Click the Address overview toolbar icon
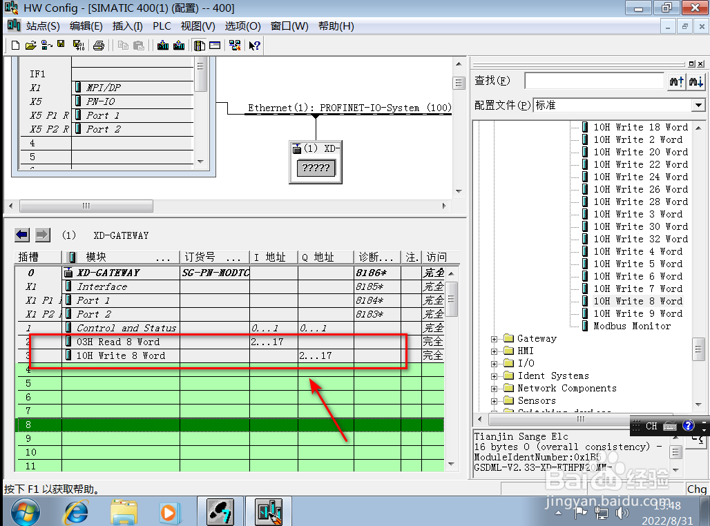 [215, 46]
